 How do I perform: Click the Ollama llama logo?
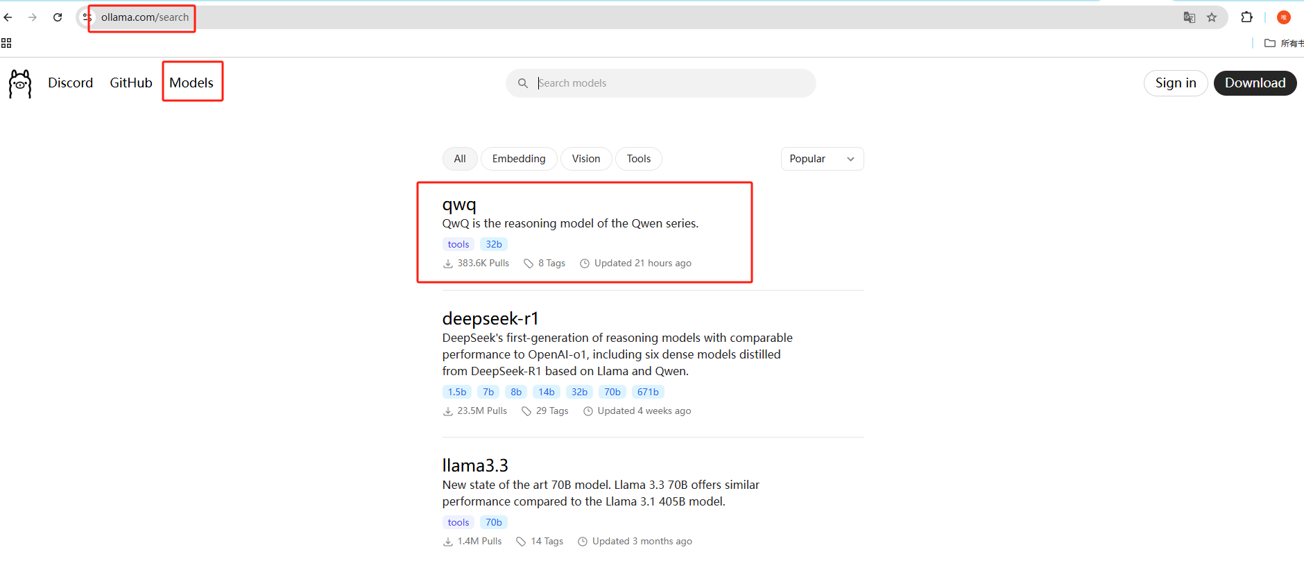tap(20, 83)
